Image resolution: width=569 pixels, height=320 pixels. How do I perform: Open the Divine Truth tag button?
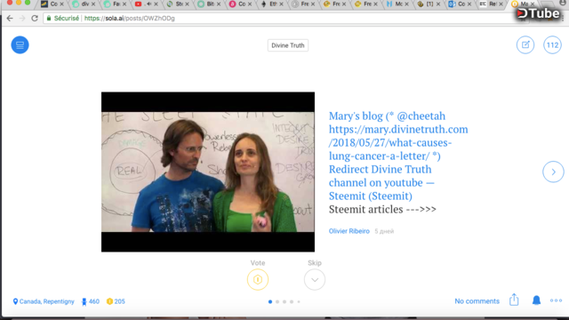[288, 45]
